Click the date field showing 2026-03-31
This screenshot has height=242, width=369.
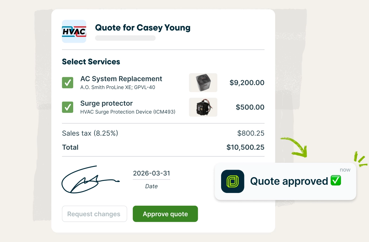coord(151,173)
